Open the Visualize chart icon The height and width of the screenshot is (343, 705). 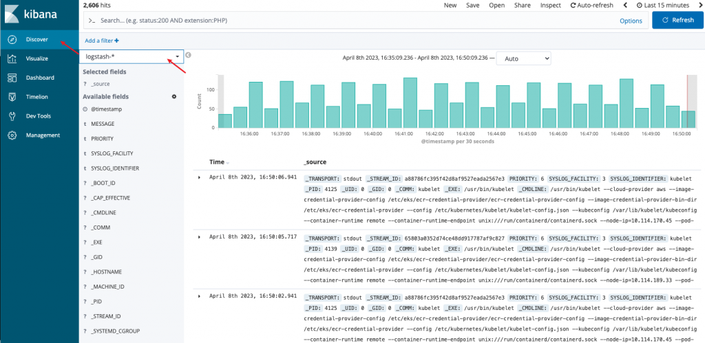pyautogui.click(x=12, y=58)
